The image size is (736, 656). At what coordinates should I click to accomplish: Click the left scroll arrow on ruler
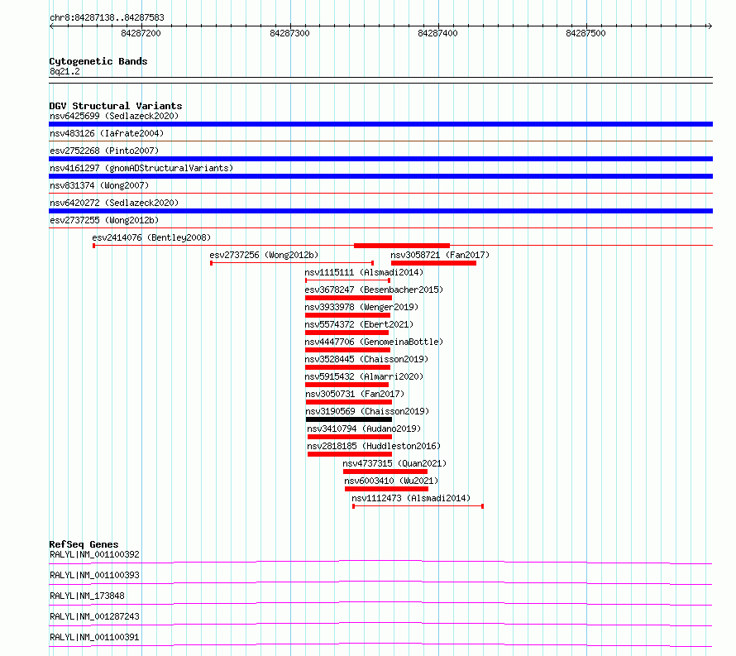click(x=51, y=26)
